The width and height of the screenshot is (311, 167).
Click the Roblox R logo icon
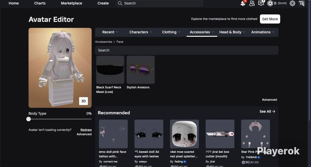301,3
